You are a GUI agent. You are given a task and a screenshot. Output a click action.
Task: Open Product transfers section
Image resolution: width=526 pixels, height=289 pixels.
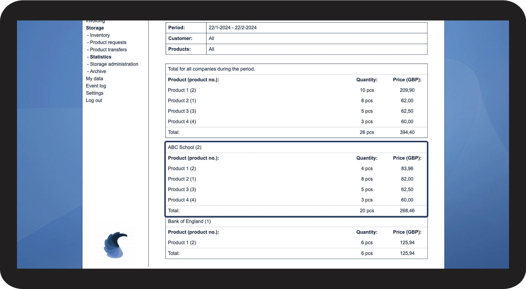coord(108,50)
